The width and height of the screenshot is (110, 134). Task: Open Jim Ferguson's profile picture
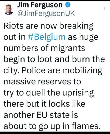pyautogui.click(x=9, y=9)
